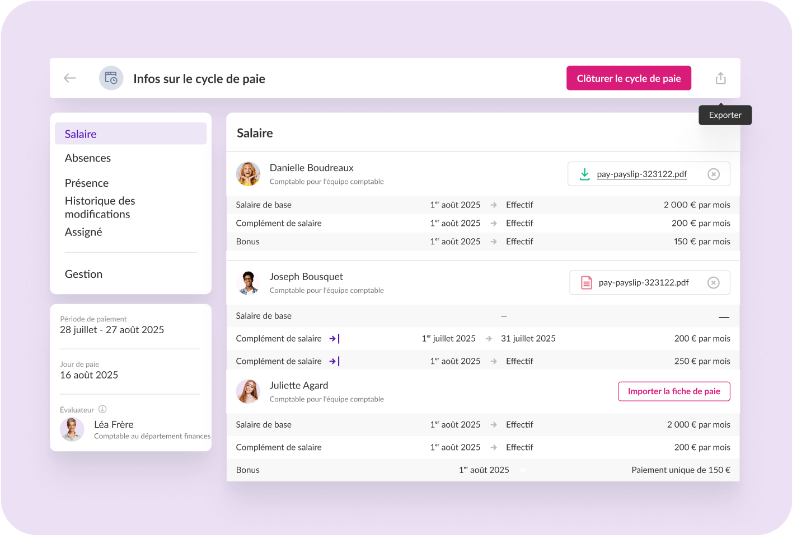
Task: Click Juliette Agard's profile photo
Action: pyautogui.click(x=248, y=391)
